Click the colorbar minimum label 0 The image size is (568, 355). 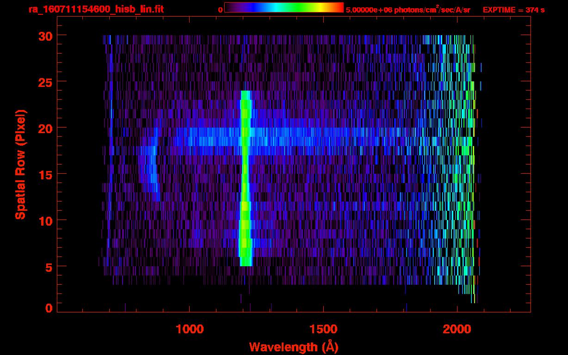coord(220,10)
